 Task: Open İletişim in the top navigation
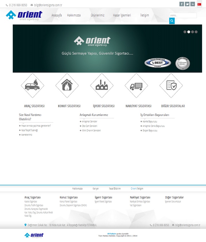pos(145,15)
